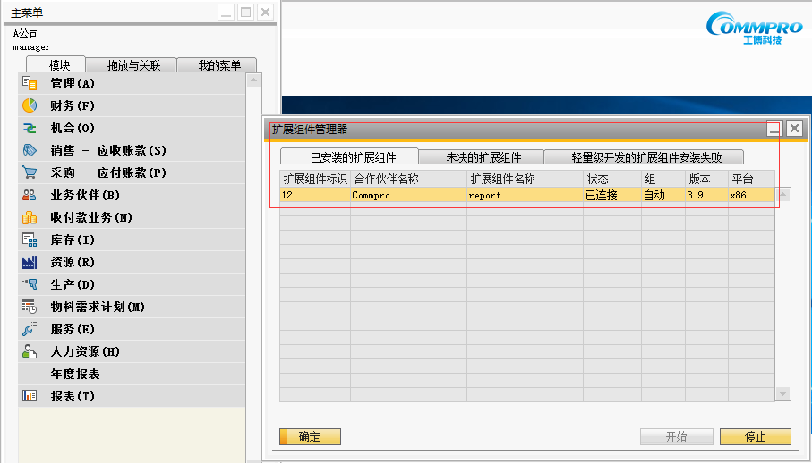
Task: Open the 服务(E) menu entry
Action: pyautogui.click(x=132, y=329)
